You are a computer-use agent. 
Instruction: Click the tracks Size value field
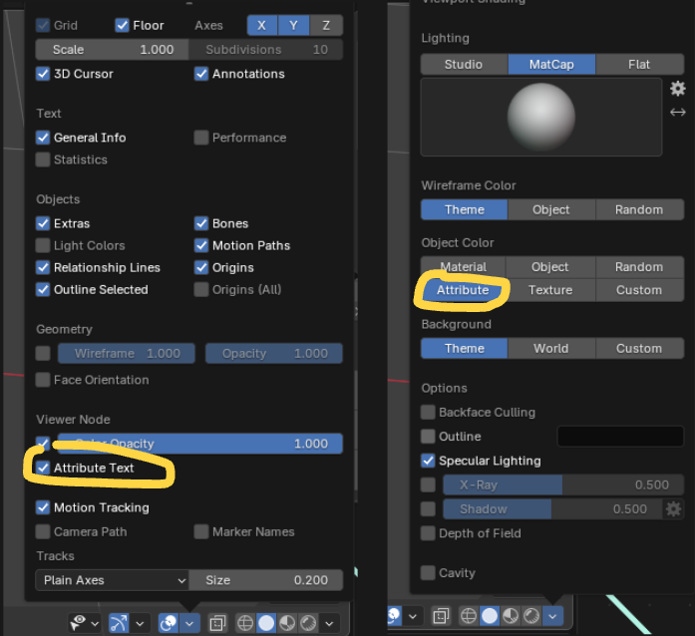[266, 580]
